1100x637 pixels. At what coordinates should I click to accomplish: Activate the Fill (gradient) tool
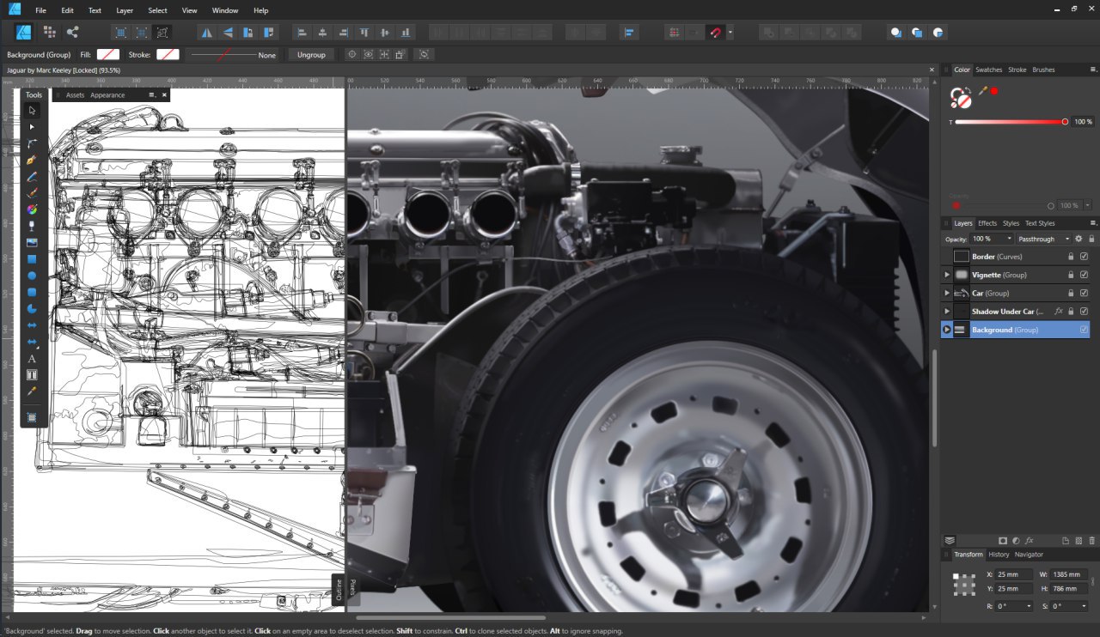pyautogui.click(x=32, y=209)
